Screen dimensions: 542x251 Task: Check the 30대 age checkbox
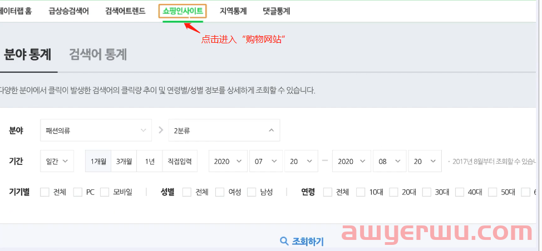click(427, 192)
